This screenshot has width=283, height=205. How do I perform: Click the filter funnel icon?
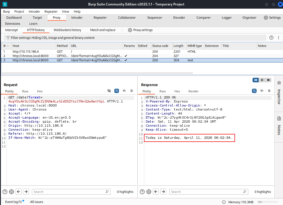coord(8,38)
